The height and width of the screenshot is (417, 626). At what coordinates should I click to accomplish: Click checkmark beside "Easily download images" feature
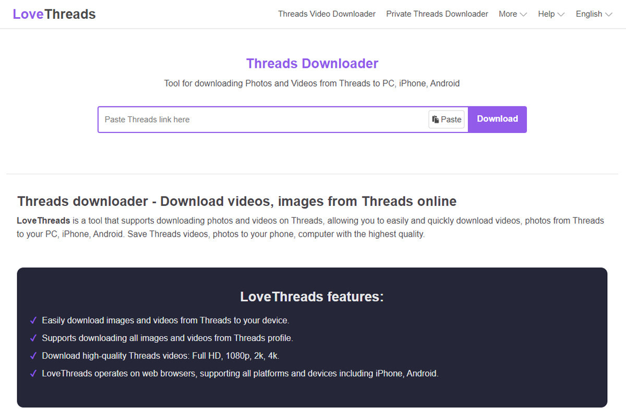point(33,320)
